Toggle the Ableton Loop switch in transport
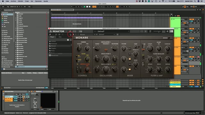Viewport: 205px width, 115px height. tap(117, 7)
